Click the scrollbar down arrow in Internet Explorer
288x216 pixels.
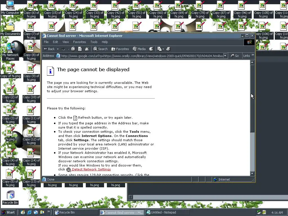[x=252, y=173]
